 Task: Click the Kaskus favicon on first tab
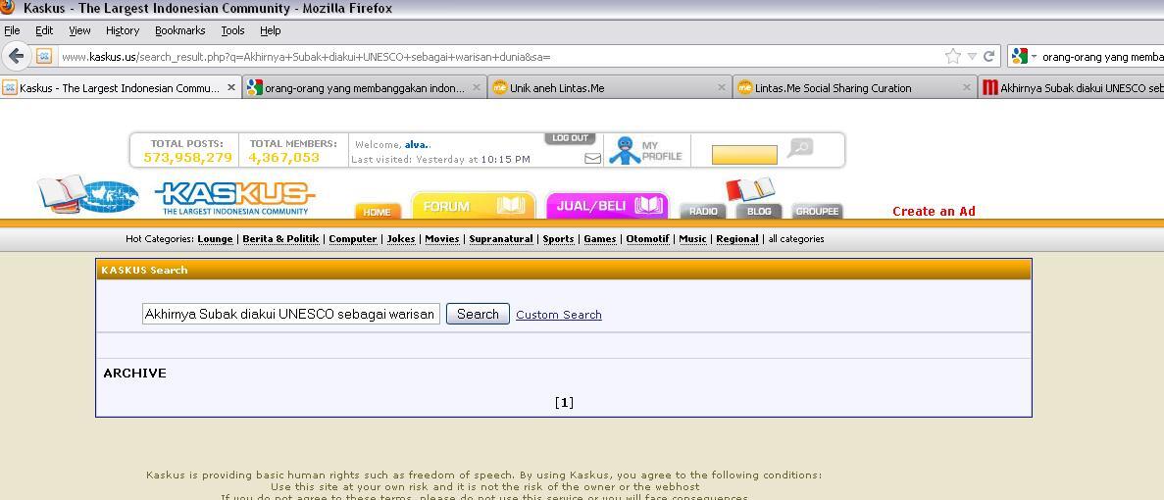(x=10, y=87)
